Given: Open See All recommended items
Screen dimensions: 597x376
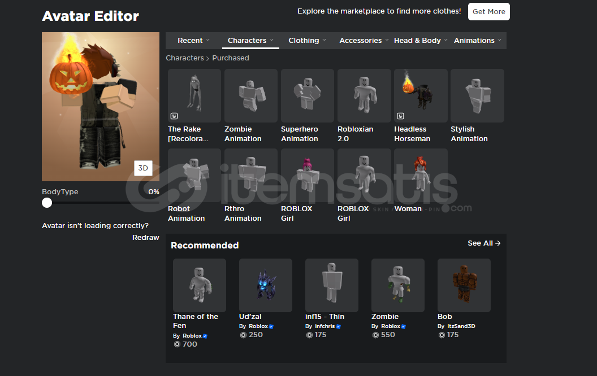Looking at the screenshot, I should (x=484, y=243).
